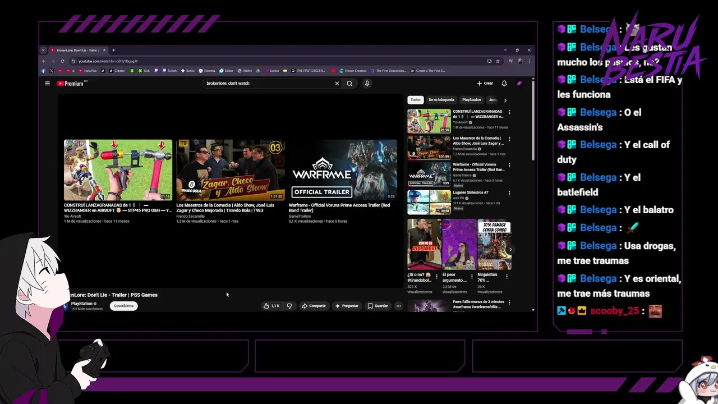
Task: Go to YouTube Premium home logo
Action: click(70, 84)
